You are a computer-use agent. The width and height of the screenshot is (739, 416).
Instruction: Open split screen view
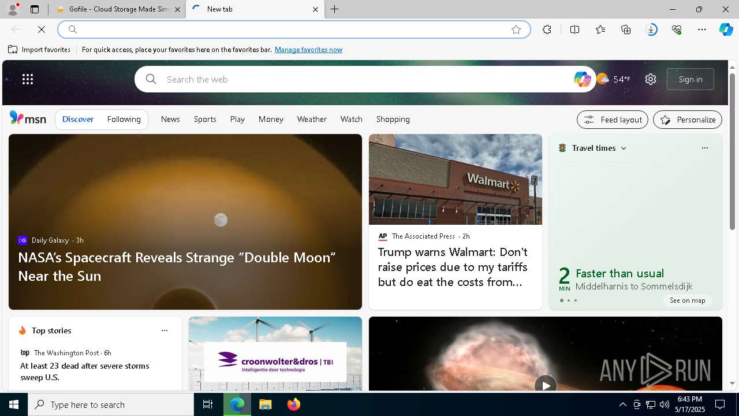pyautogui.click(x=574, y=29)
